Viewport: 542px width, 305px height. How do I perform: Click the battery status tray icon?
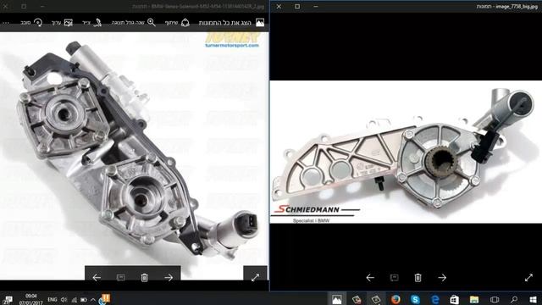click(x=84, y=299)
